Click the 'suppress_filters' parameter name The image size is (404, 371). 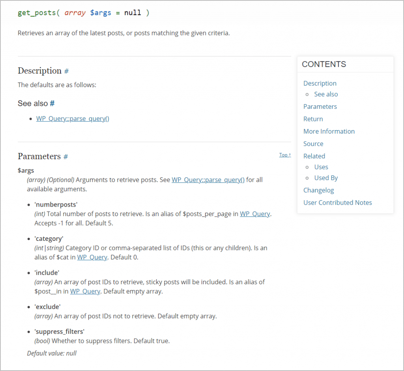(60, 332)
